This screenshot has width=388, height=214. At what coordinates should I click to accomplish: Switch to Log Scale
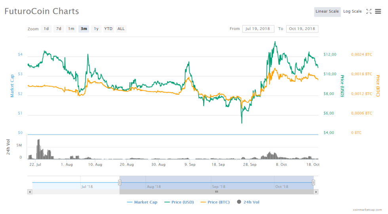point(352,11)
